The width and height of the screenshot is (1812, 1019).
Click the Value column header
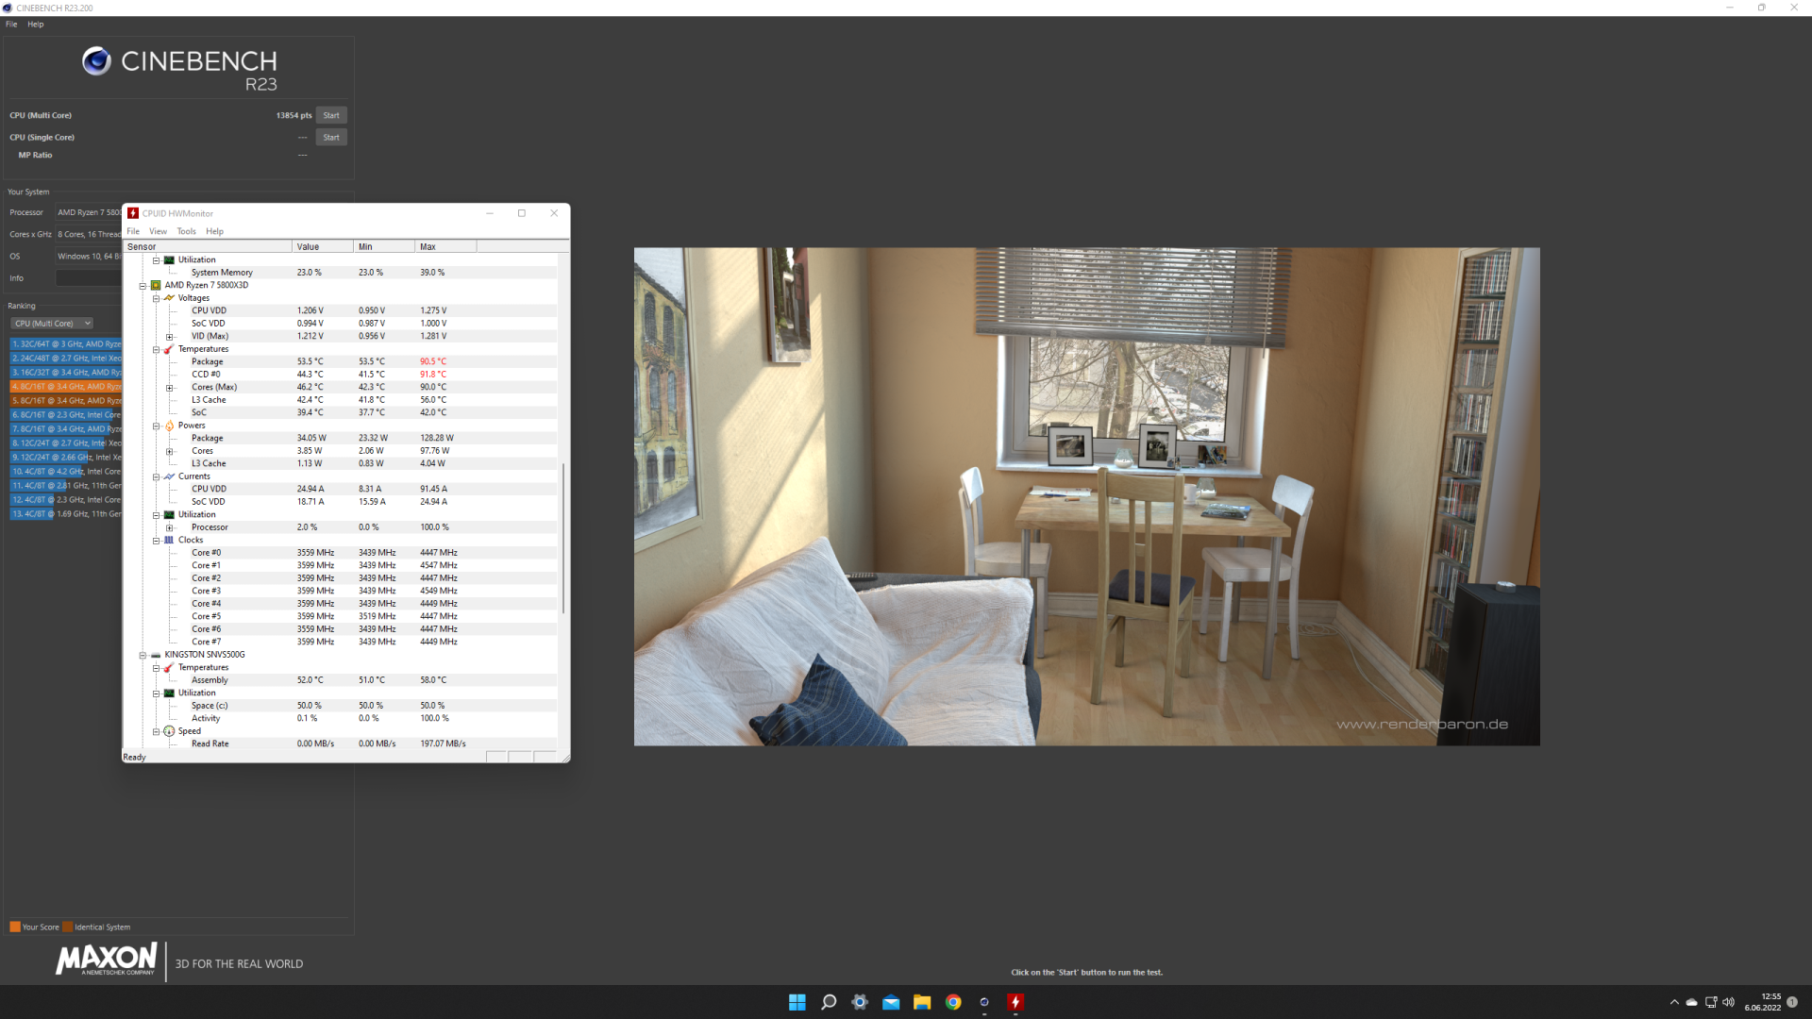tap(323, 247)
